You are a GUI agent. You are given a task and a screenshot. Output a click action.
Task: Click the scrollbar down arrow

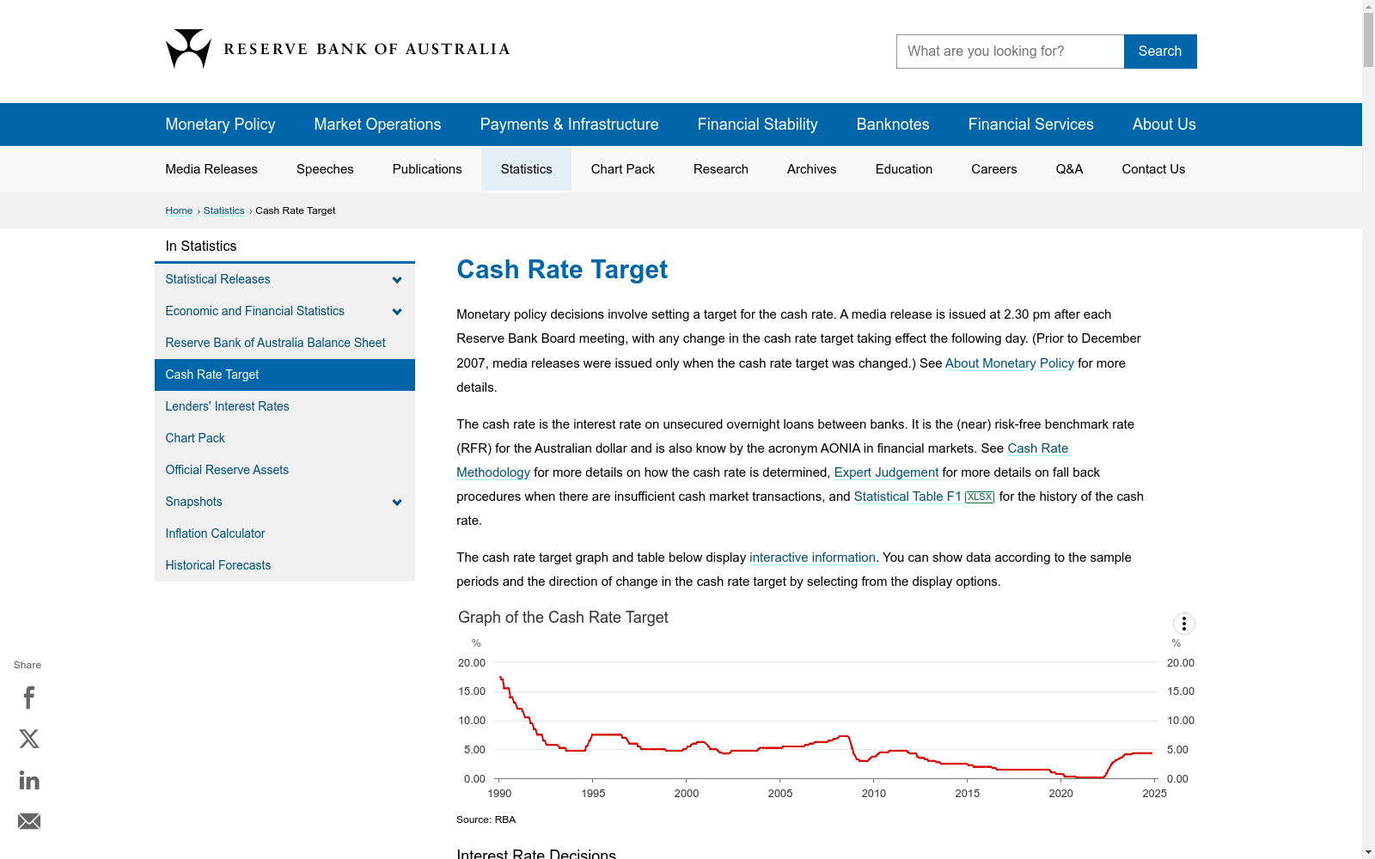[1368, 852]
